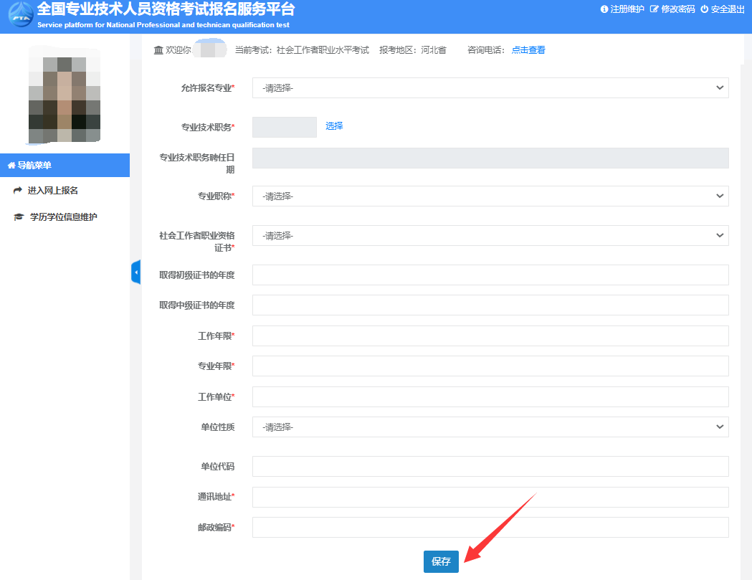Open the 专业职称 dropdown
This screenshot has height=580, width=752.
pyautogui.click(x=490, y=196)
